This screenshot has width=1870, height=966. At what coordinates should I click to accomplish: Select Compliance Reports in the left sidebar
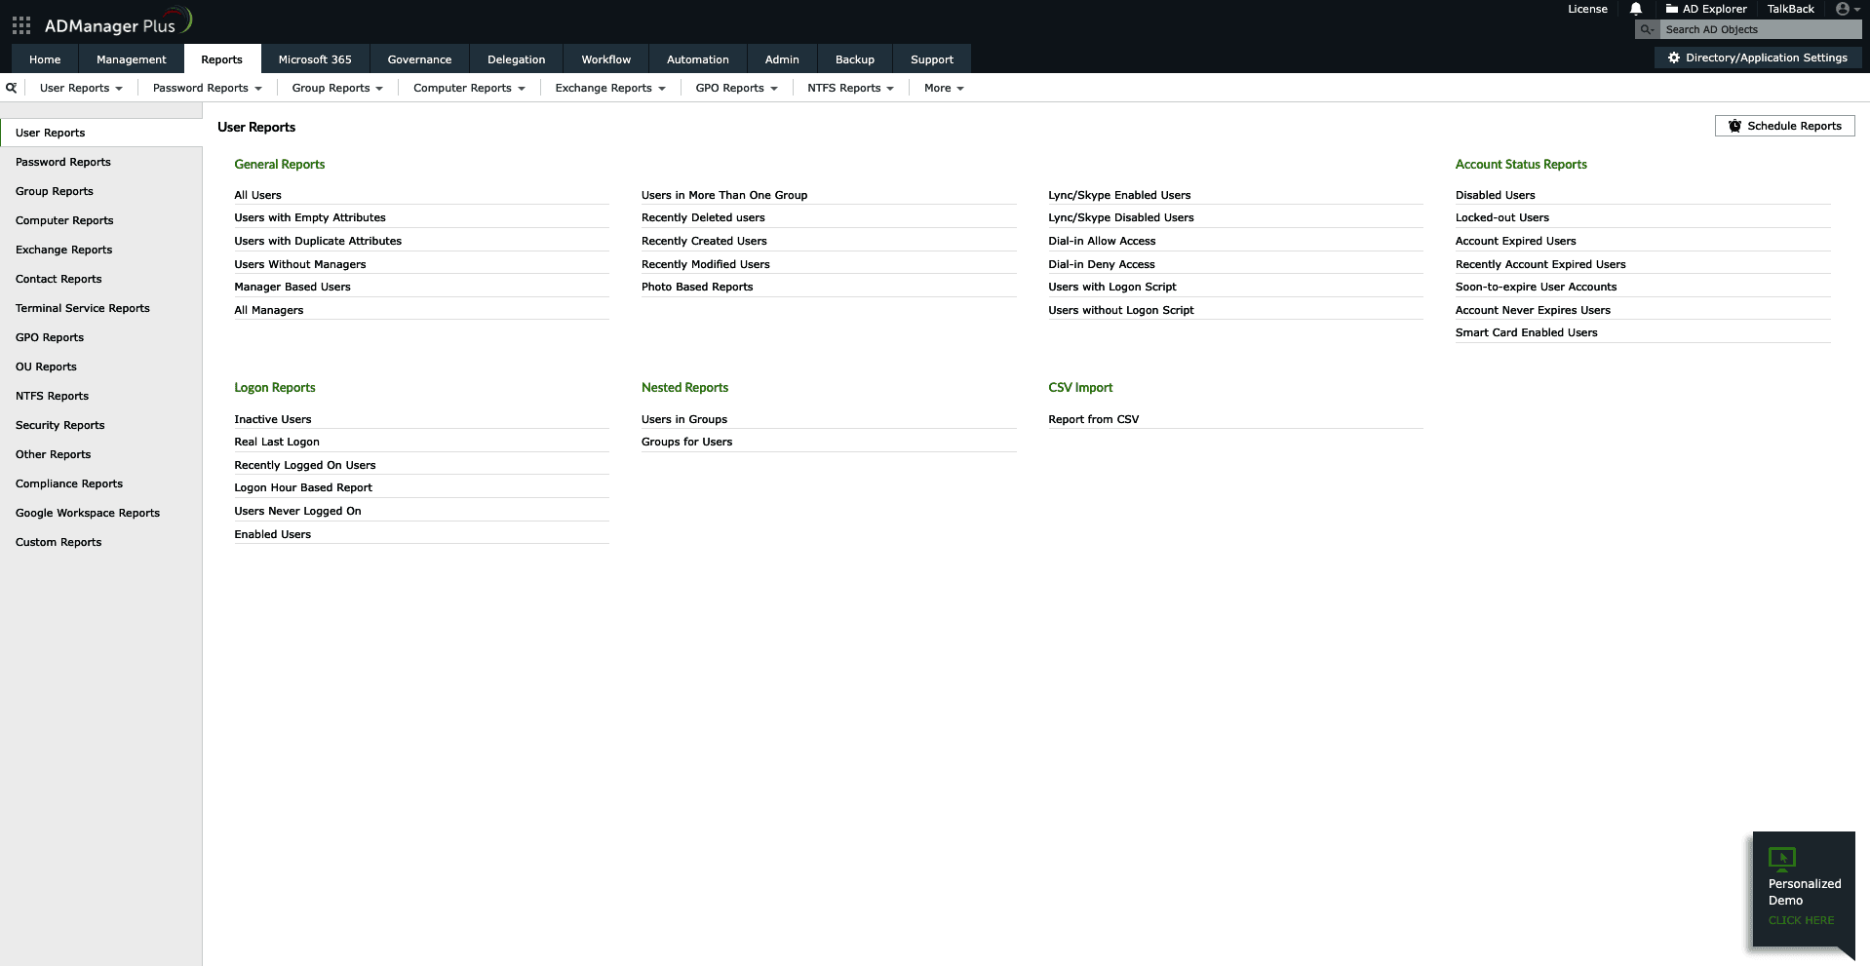pos(68,483)
